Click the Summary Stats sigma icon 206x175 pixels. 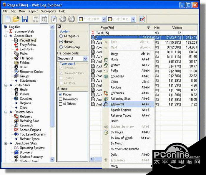coord(11,31)
